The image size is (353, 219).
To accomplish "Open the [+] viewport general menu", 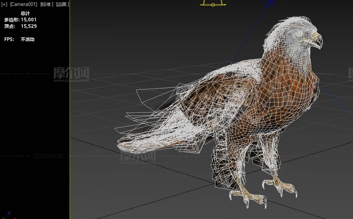I will click(4, 4).
